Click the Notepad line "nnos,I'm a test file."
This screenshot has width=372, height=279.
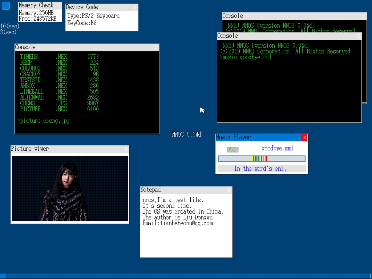point(173,200)
